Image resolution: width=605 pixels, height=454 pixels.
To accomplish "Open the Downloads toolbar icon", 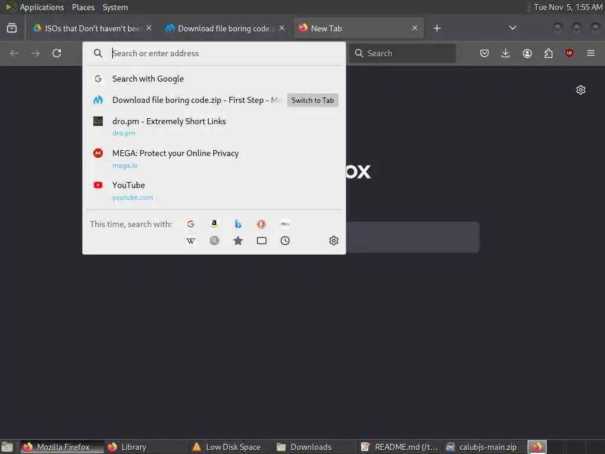I will point(506,53).
